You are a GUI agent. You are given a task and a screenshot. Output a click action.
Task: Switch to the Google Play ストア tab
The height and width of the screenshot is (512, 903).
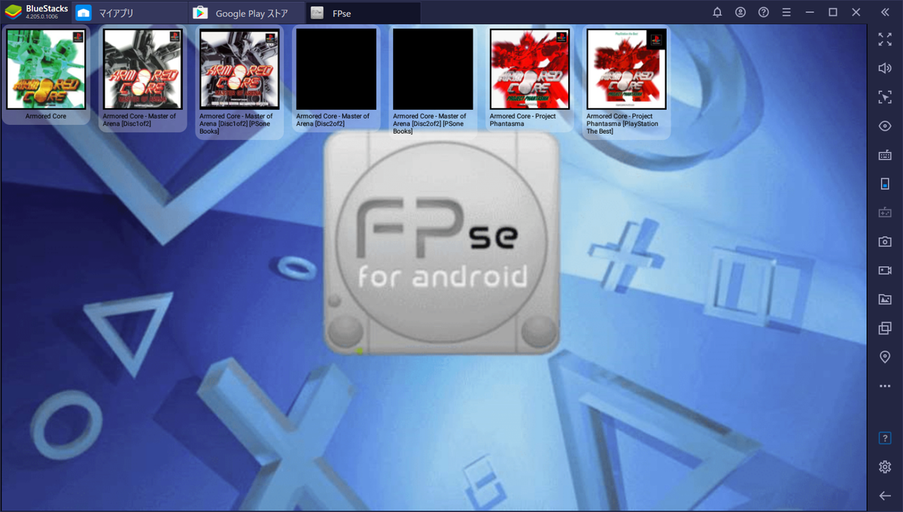click(246, 13)
